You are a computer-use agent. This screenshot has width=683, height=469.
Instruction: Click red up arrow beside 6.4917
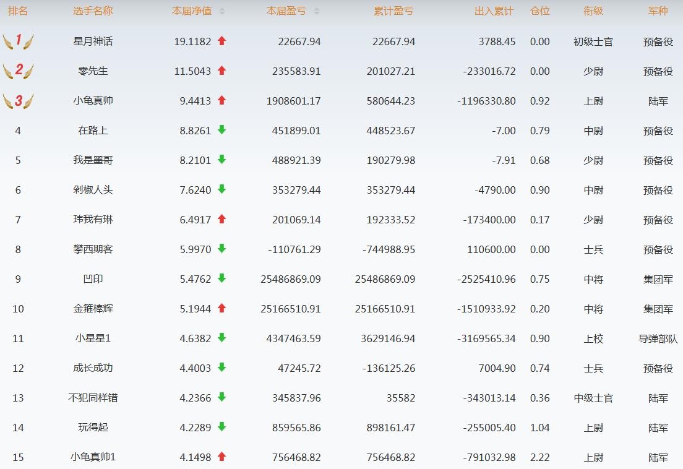222,219
